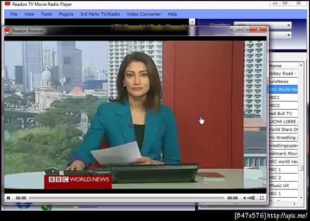Mute audio using the player speaker icon

[244, 198]
